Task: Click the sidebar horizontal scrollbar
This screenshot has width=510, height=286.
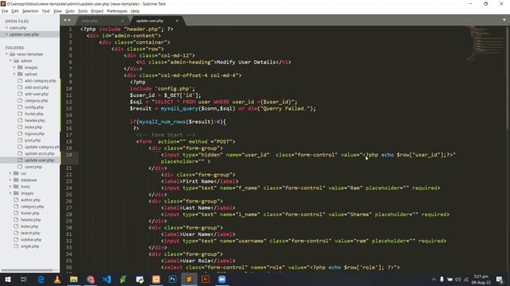Action: coord(26,270)
